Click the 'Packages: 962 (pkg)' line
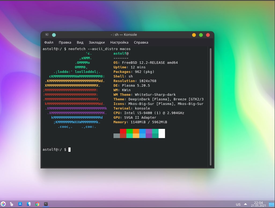The height and width of the screenshot is (208, 275). coord(134,72)
